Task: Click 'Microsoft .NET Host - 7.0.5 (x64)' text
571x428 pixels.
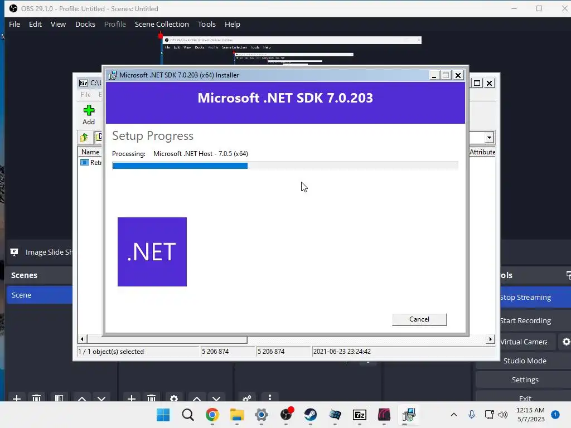Action: (x=201, y=154)
